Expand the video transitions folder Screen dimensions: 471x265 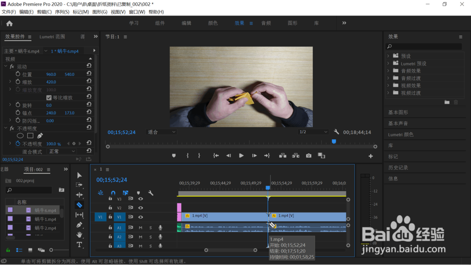388,93
